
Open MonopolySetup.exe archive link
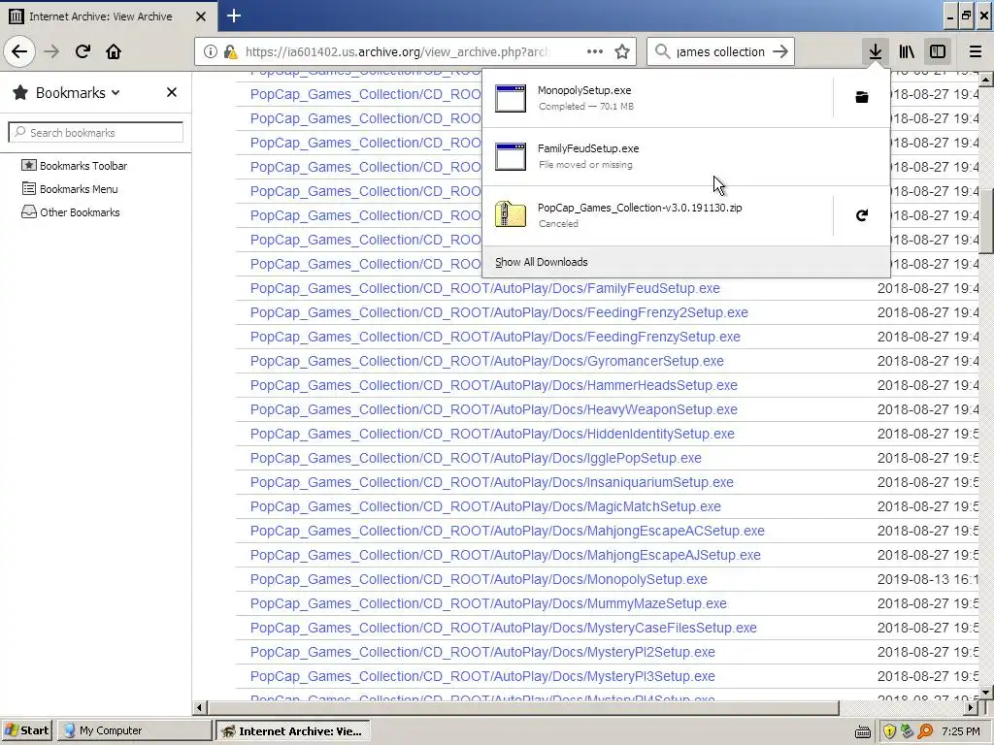click(x=479, y=579)
